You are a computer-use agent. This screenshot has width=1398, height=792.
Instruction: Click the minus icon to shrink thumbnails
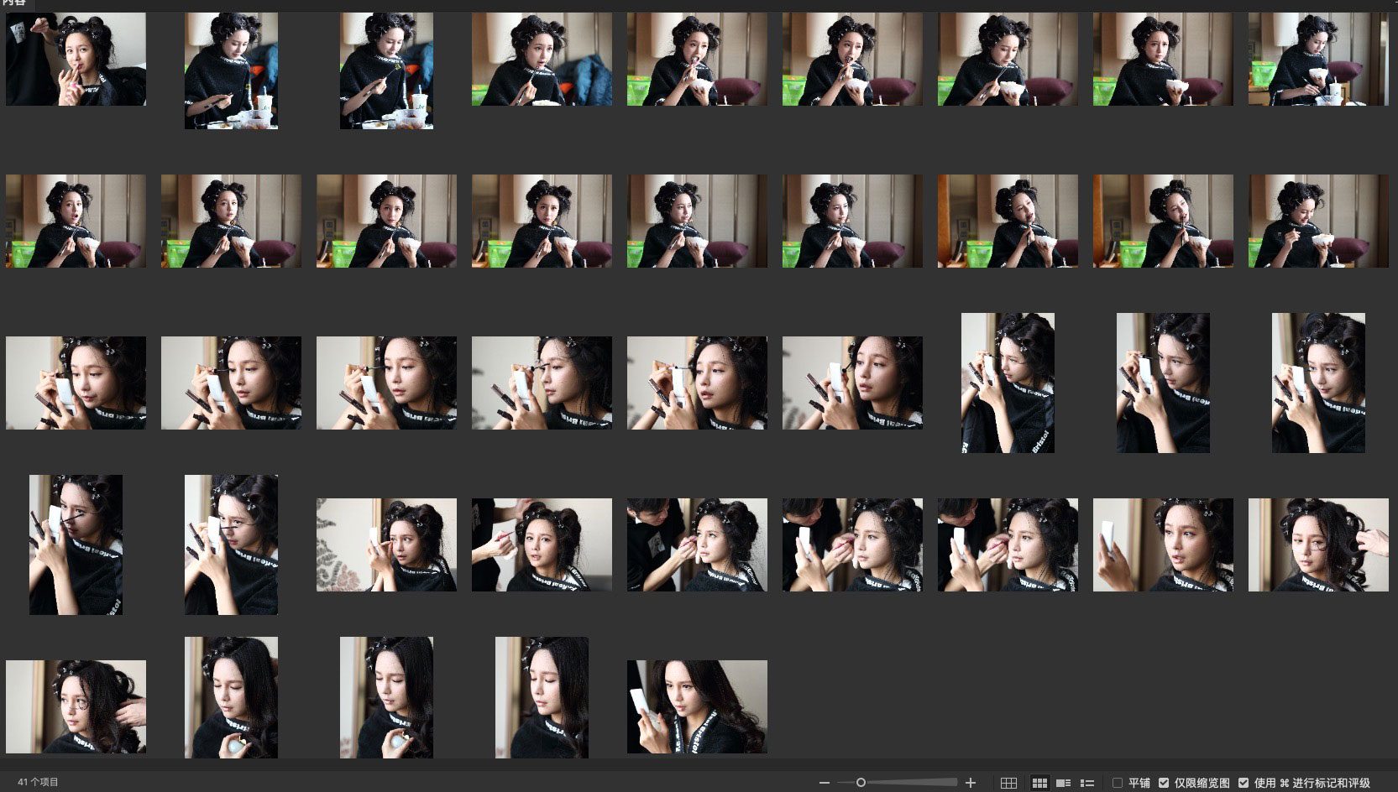point(825,783)
